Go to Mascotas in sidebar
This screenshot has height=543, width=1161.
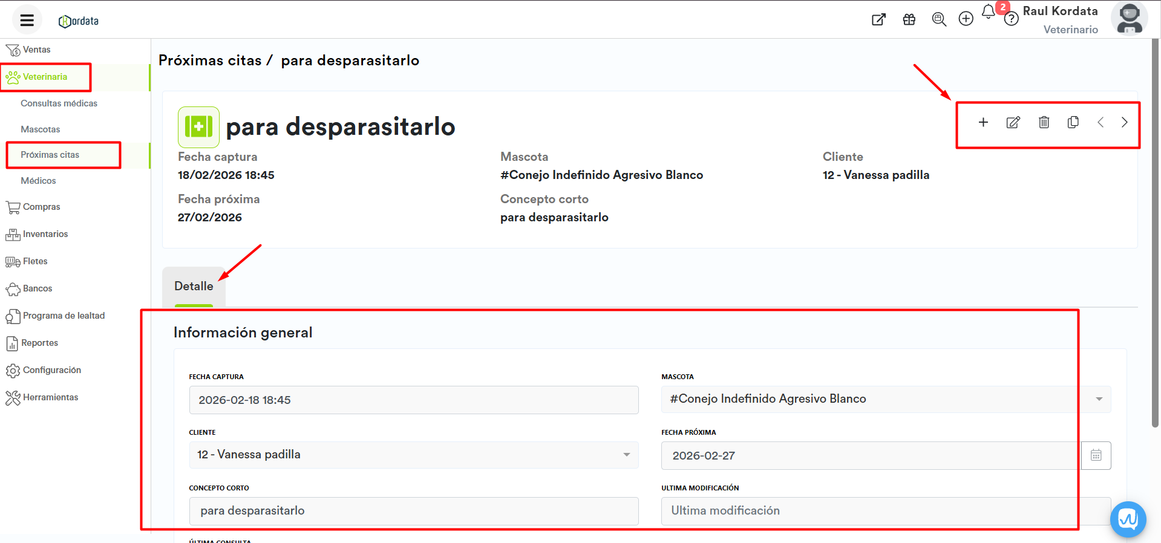pyautogui.click(x=40, y=129)
